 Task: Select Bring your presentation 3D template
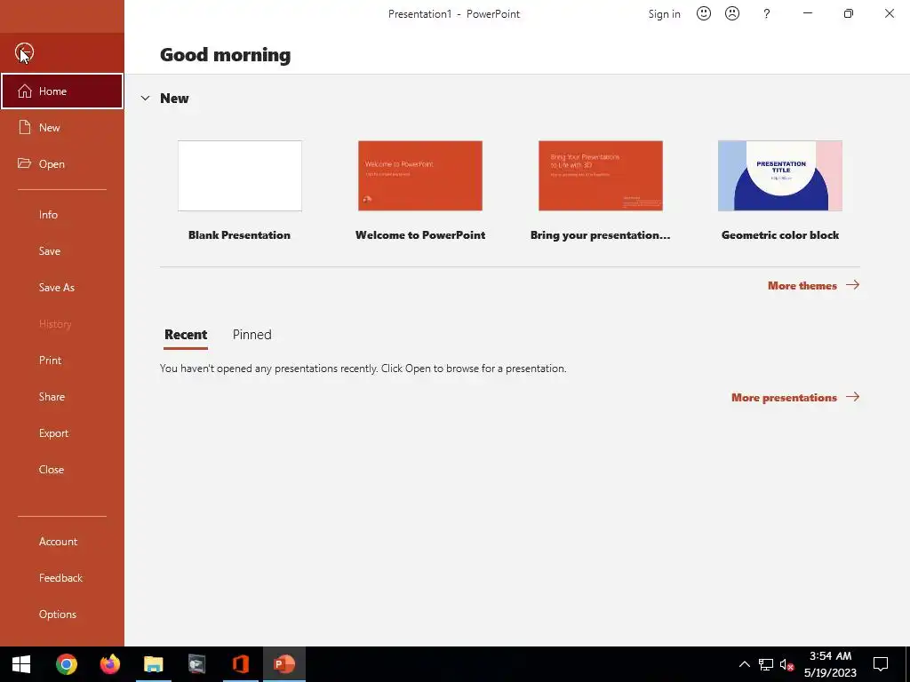[601, 176]
